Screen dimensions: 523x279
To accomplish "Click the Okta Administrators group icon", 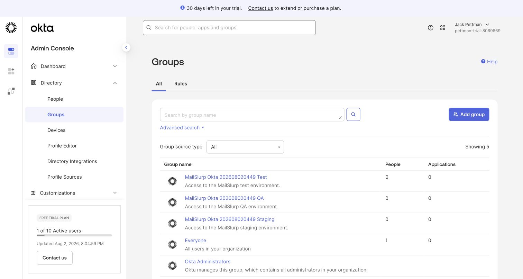I will tap(172, 265).
